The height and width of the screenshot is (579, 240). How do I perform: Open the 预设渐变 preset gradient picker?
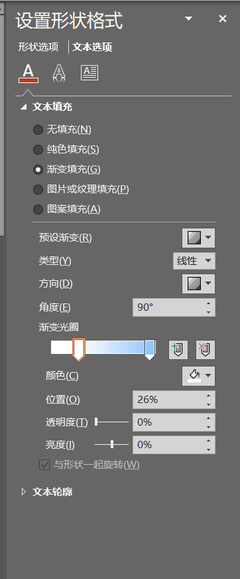[x=198, y=238]
